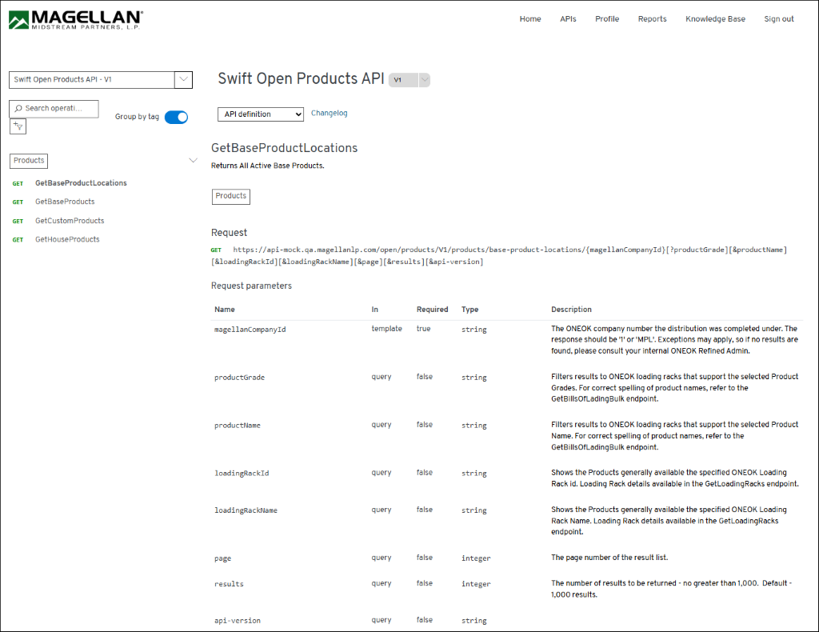Open the Profile page
The image size is (819, 632).
click(607, 19)
